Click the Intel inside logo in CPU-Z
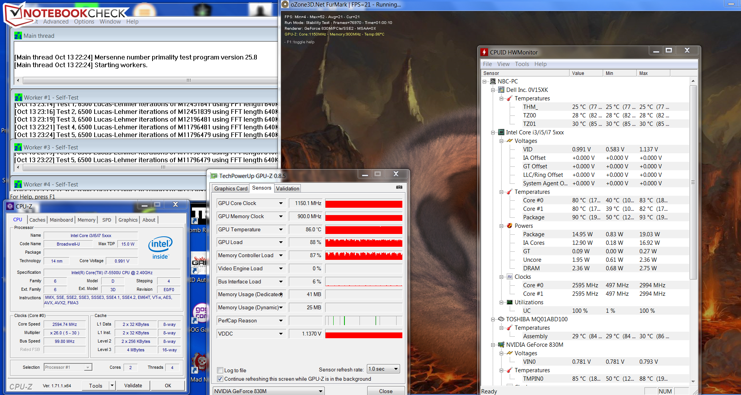Viewport: 741px width, 395px height. [160, 248]
